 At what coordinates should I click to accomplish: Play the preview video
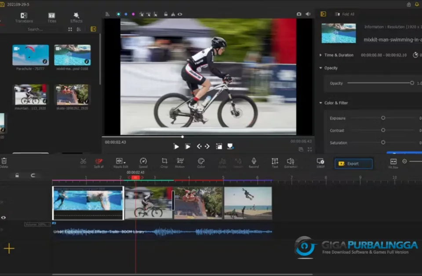coord(176,147)
